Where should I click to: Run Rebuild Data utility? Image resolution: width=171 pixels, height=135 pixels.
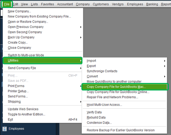point(124,117)
